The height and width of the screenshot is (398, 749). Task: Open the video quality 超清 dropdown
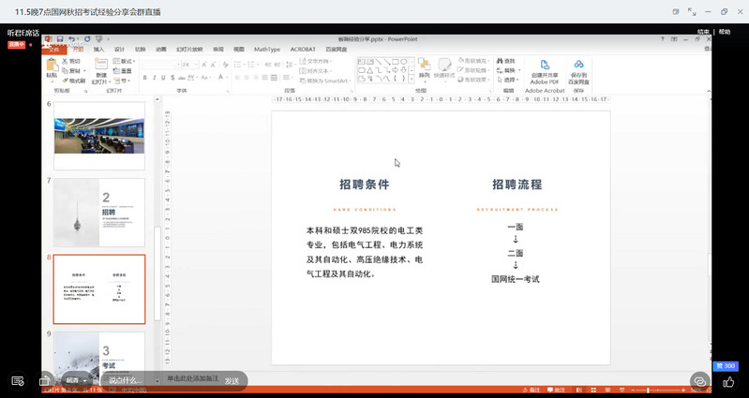tap(73, 381)
